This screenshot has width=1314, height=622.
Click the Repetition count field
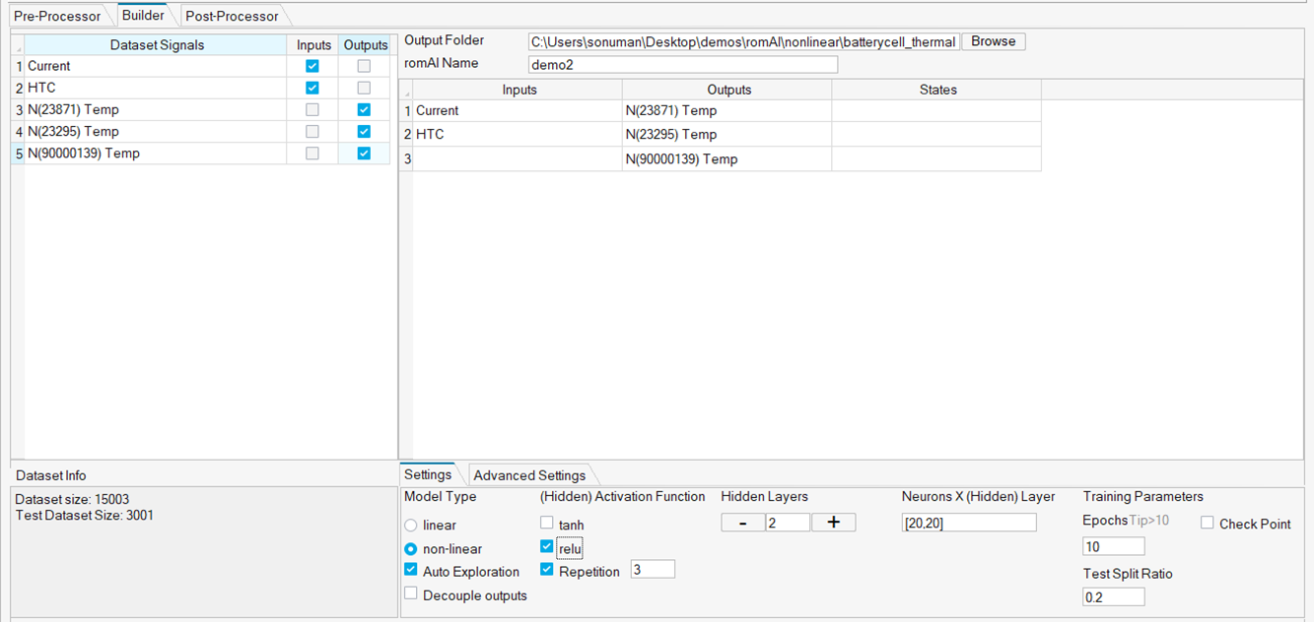[x=653, y=569]
